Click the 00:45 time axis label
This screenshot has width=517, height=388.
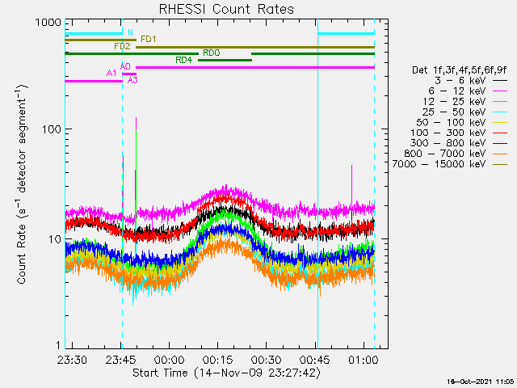pos(315,360)
